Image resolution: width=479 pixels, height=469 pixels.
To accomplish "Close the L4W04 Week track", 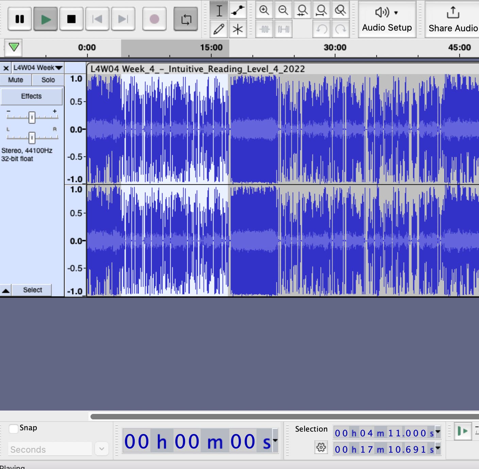I will (x=6, y=68).
